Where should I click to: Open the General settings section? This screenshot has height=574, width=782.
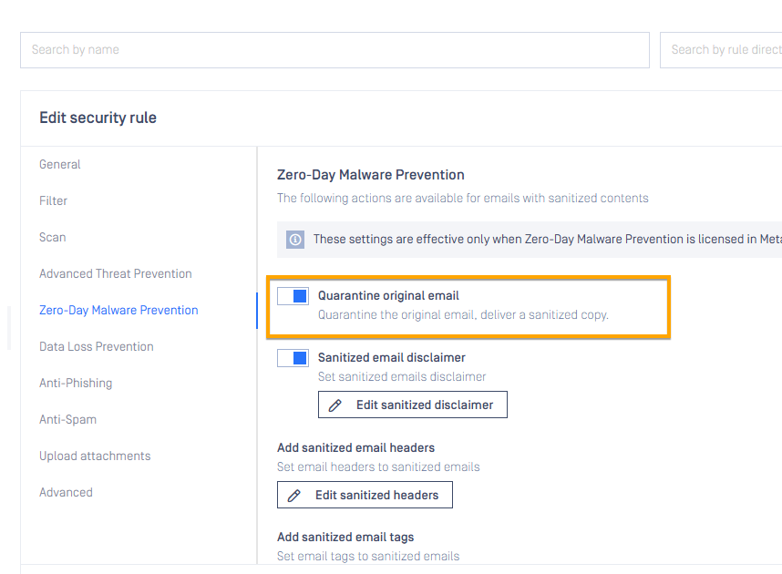tap(60, 165)
